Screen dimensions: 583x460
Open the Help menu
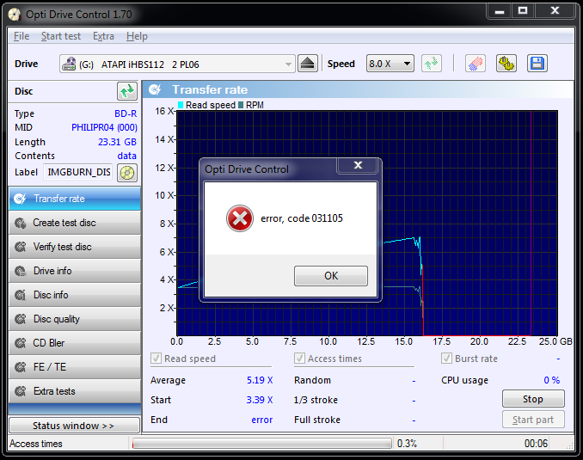coord(137,36)
